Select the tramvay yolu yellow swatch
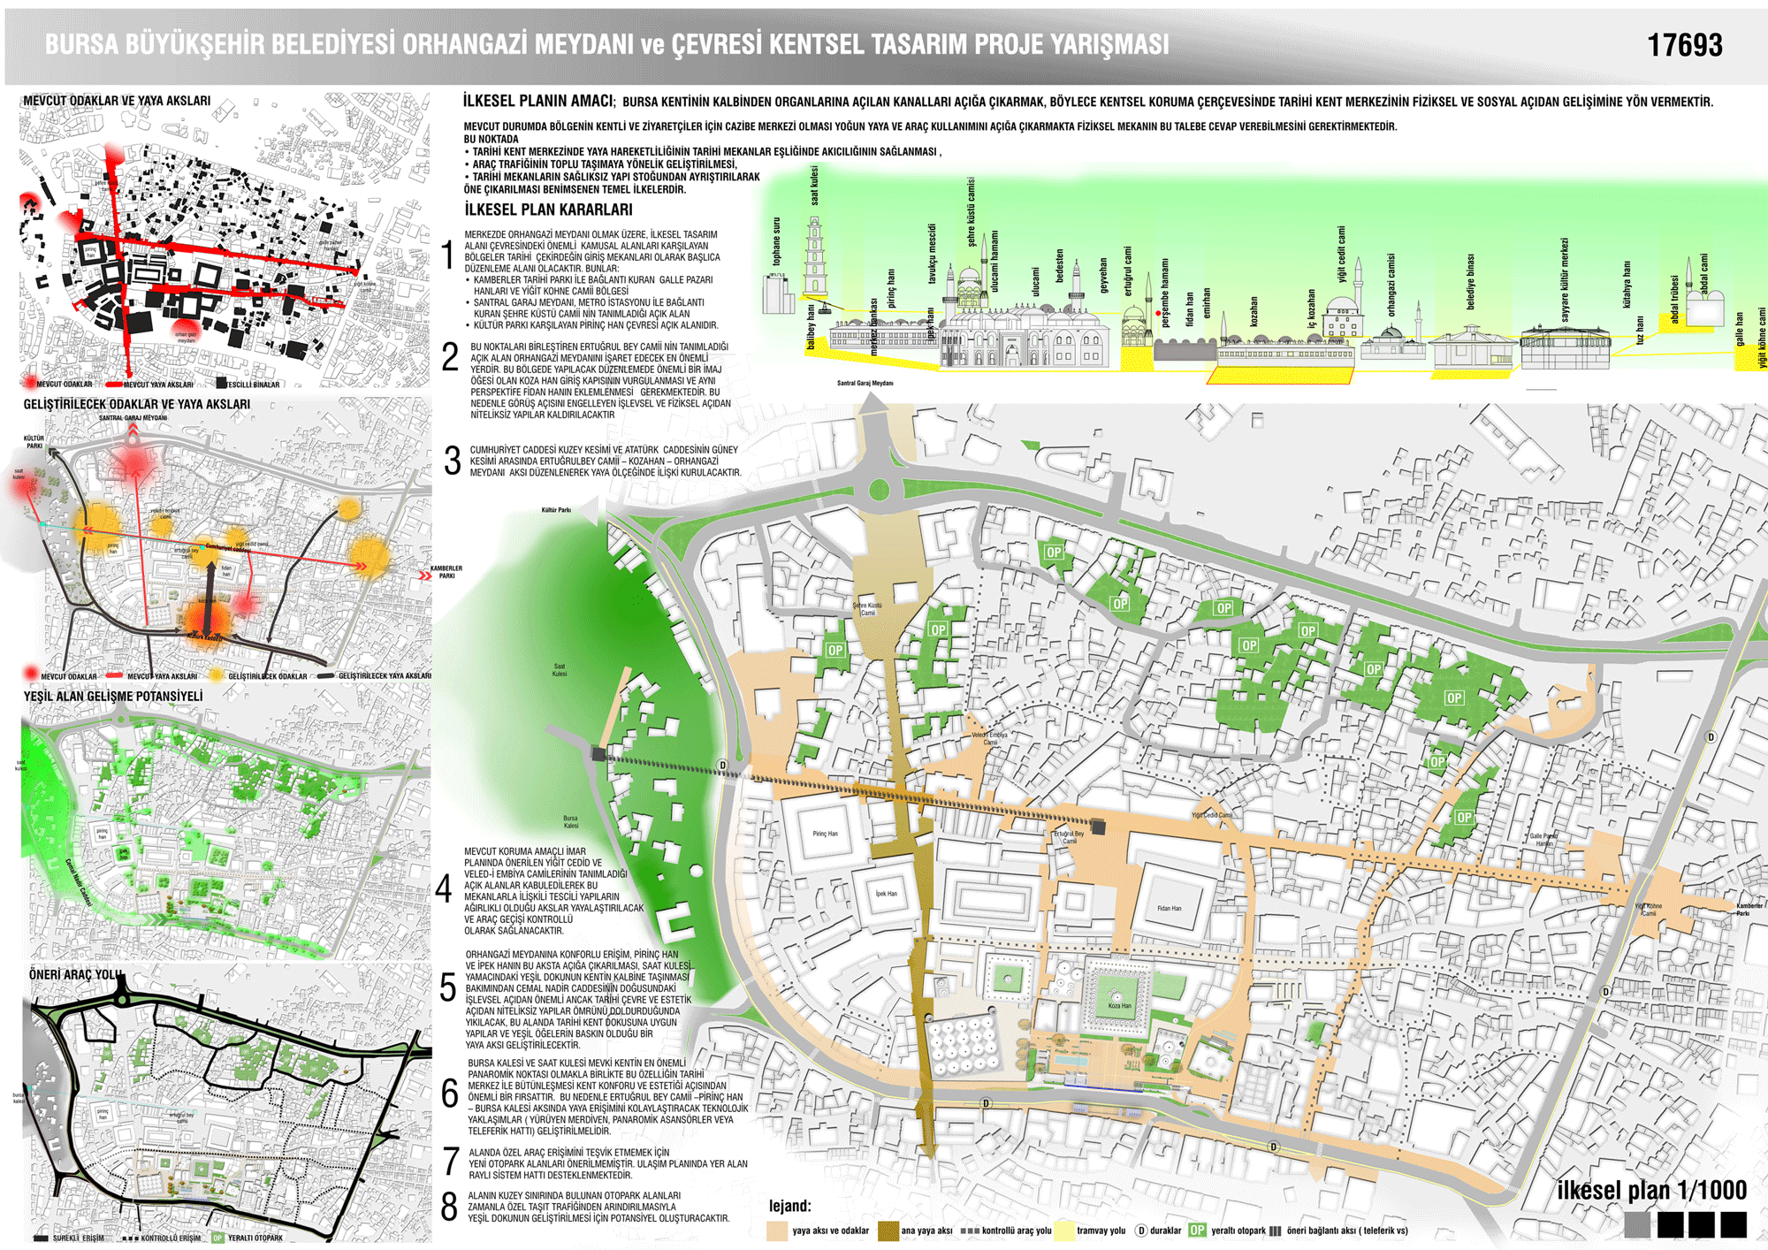This screenshot has width=1768, height=1250. click(1063, 1231)
